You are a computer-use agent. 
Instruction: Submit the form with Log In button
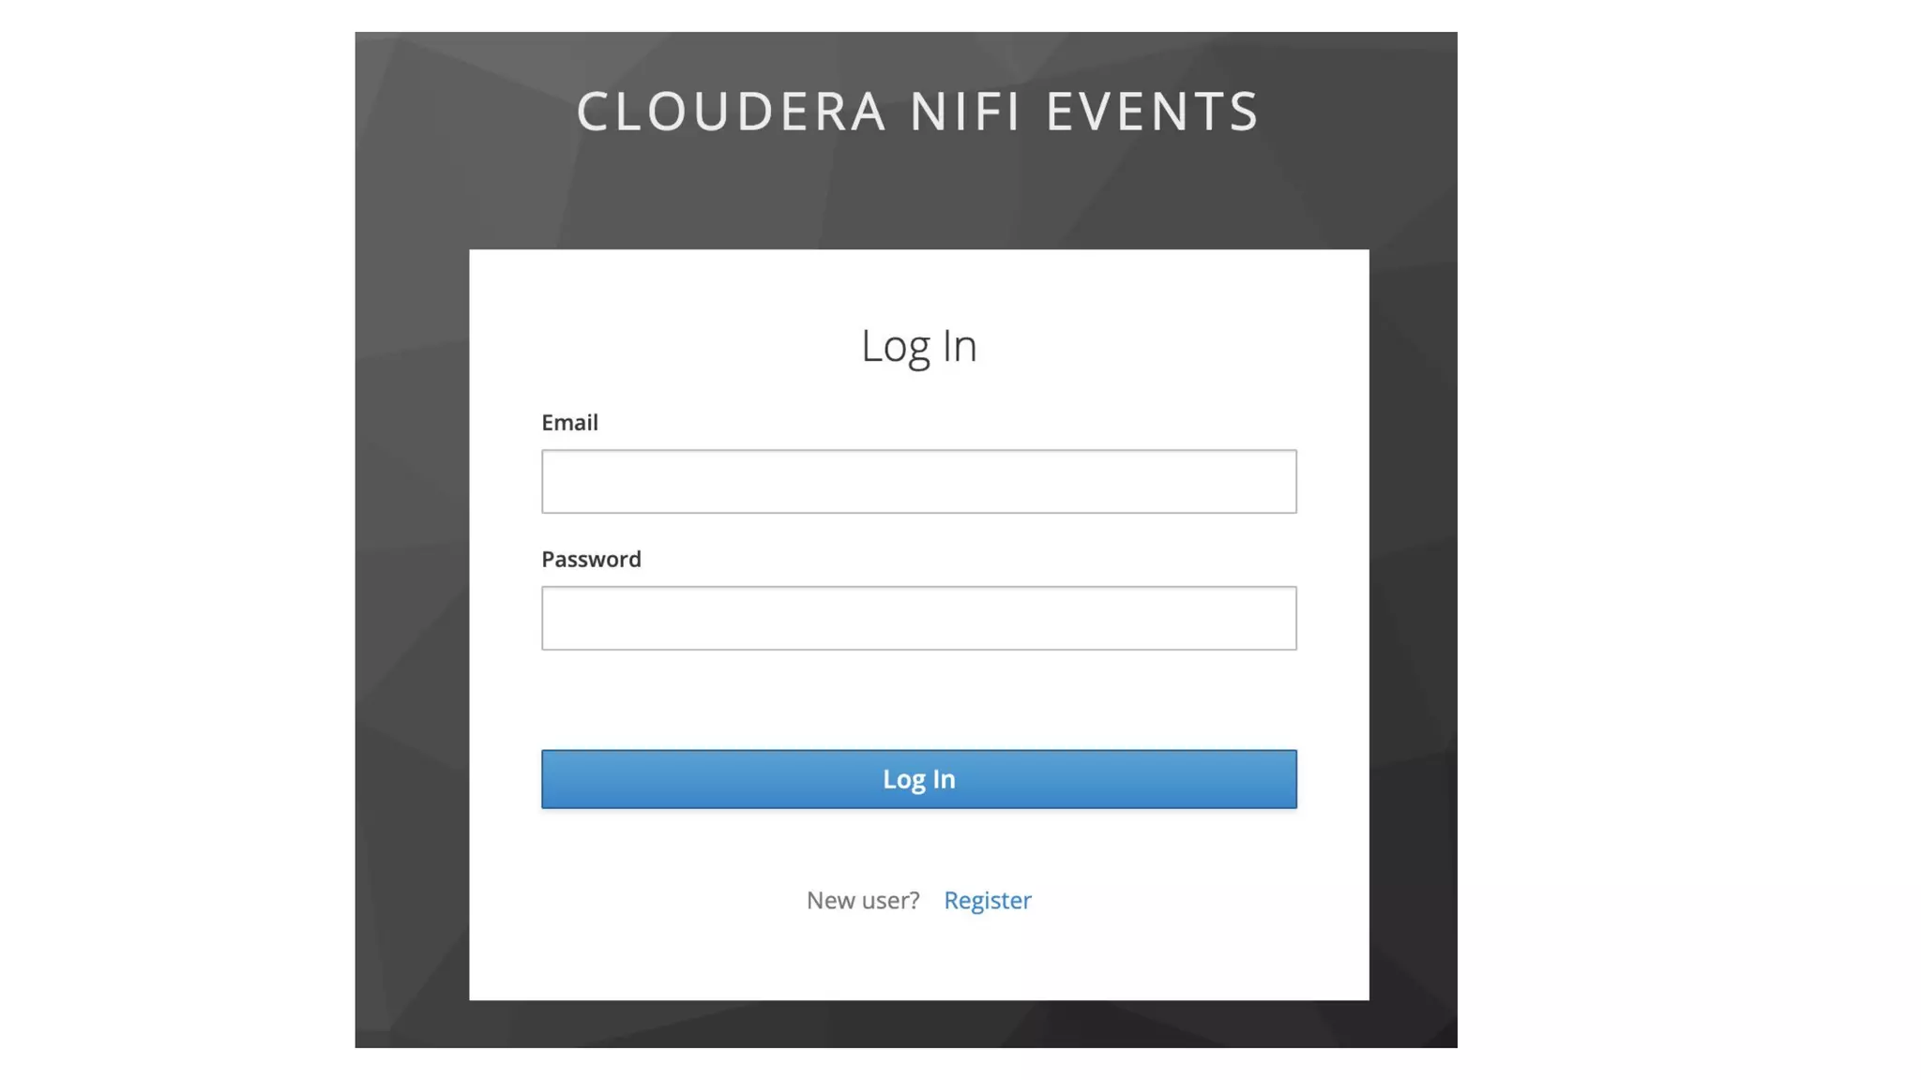pos(918,779)
